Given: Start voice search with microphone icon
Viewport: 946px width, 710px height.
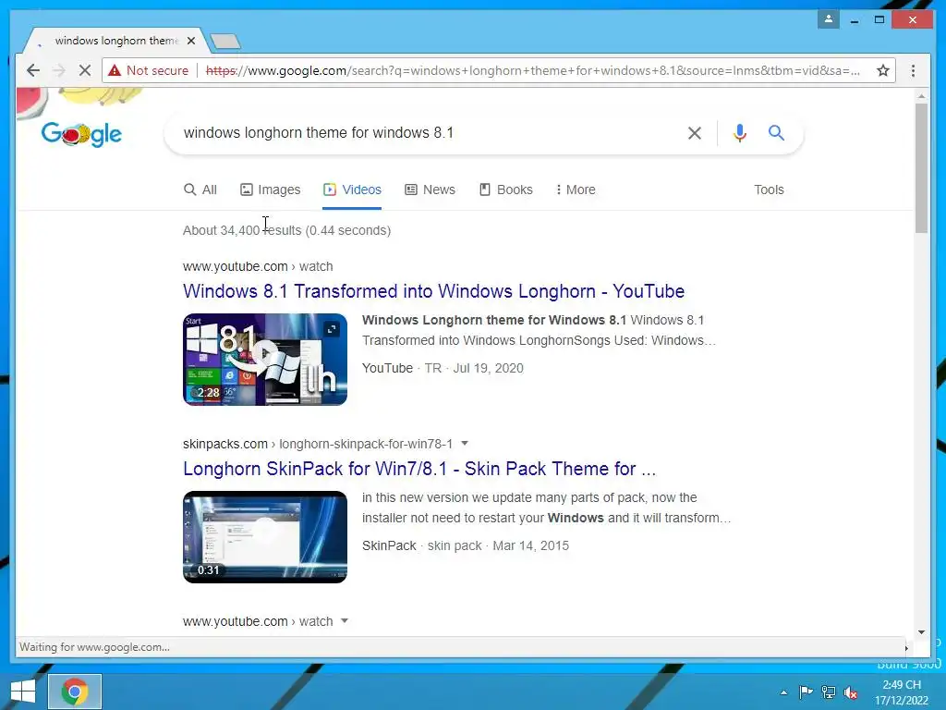Looking at the screenshot, I should 740,133.
